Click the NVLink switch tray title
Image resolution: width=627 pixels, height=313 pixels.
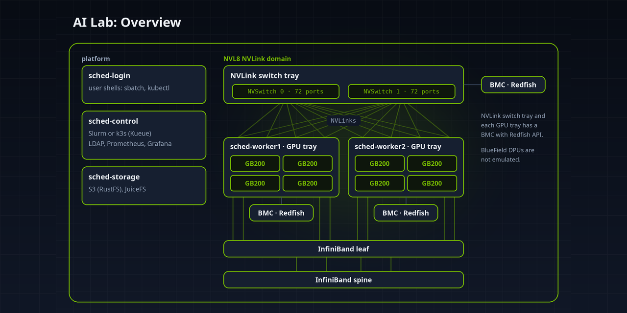point(265,76)
